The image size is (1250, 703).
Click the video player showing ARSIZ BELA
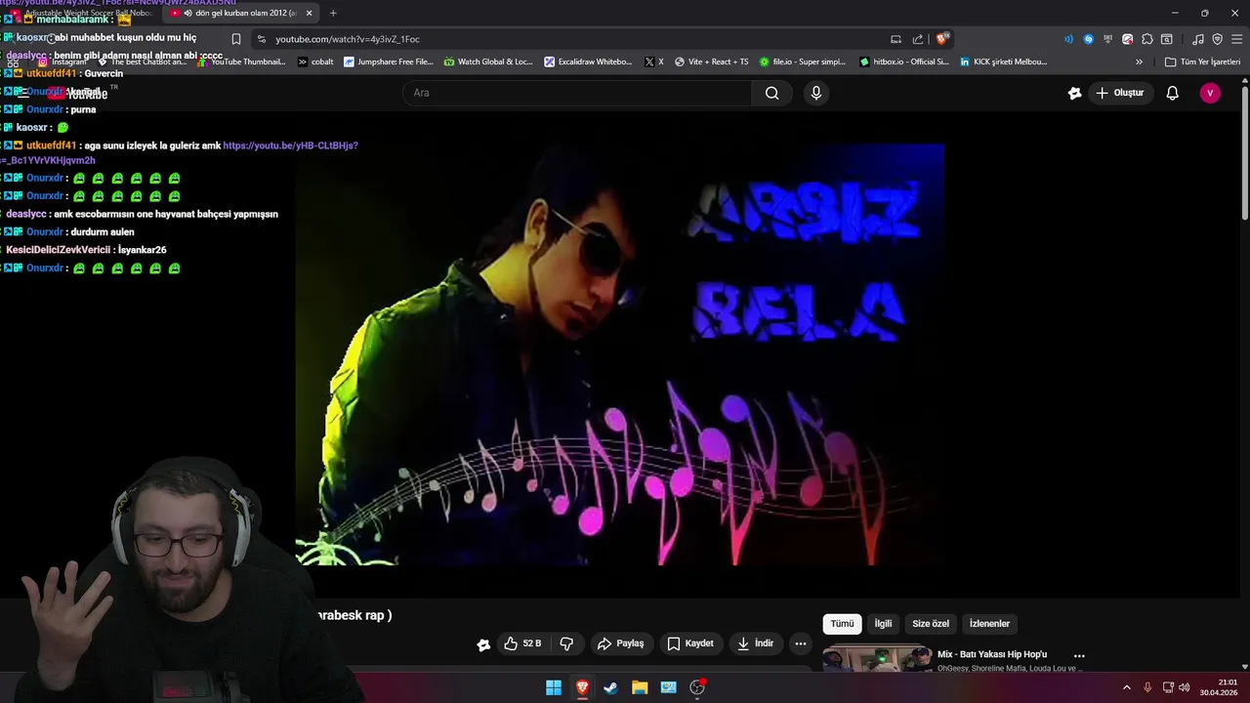coord(620,354)
